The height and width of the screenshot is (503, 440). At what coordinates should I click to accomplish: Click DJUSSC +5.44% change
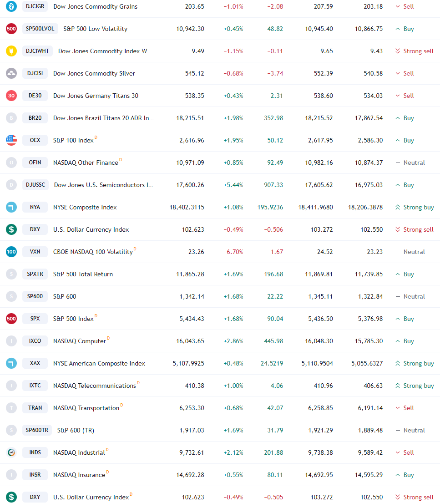point(233,185)
